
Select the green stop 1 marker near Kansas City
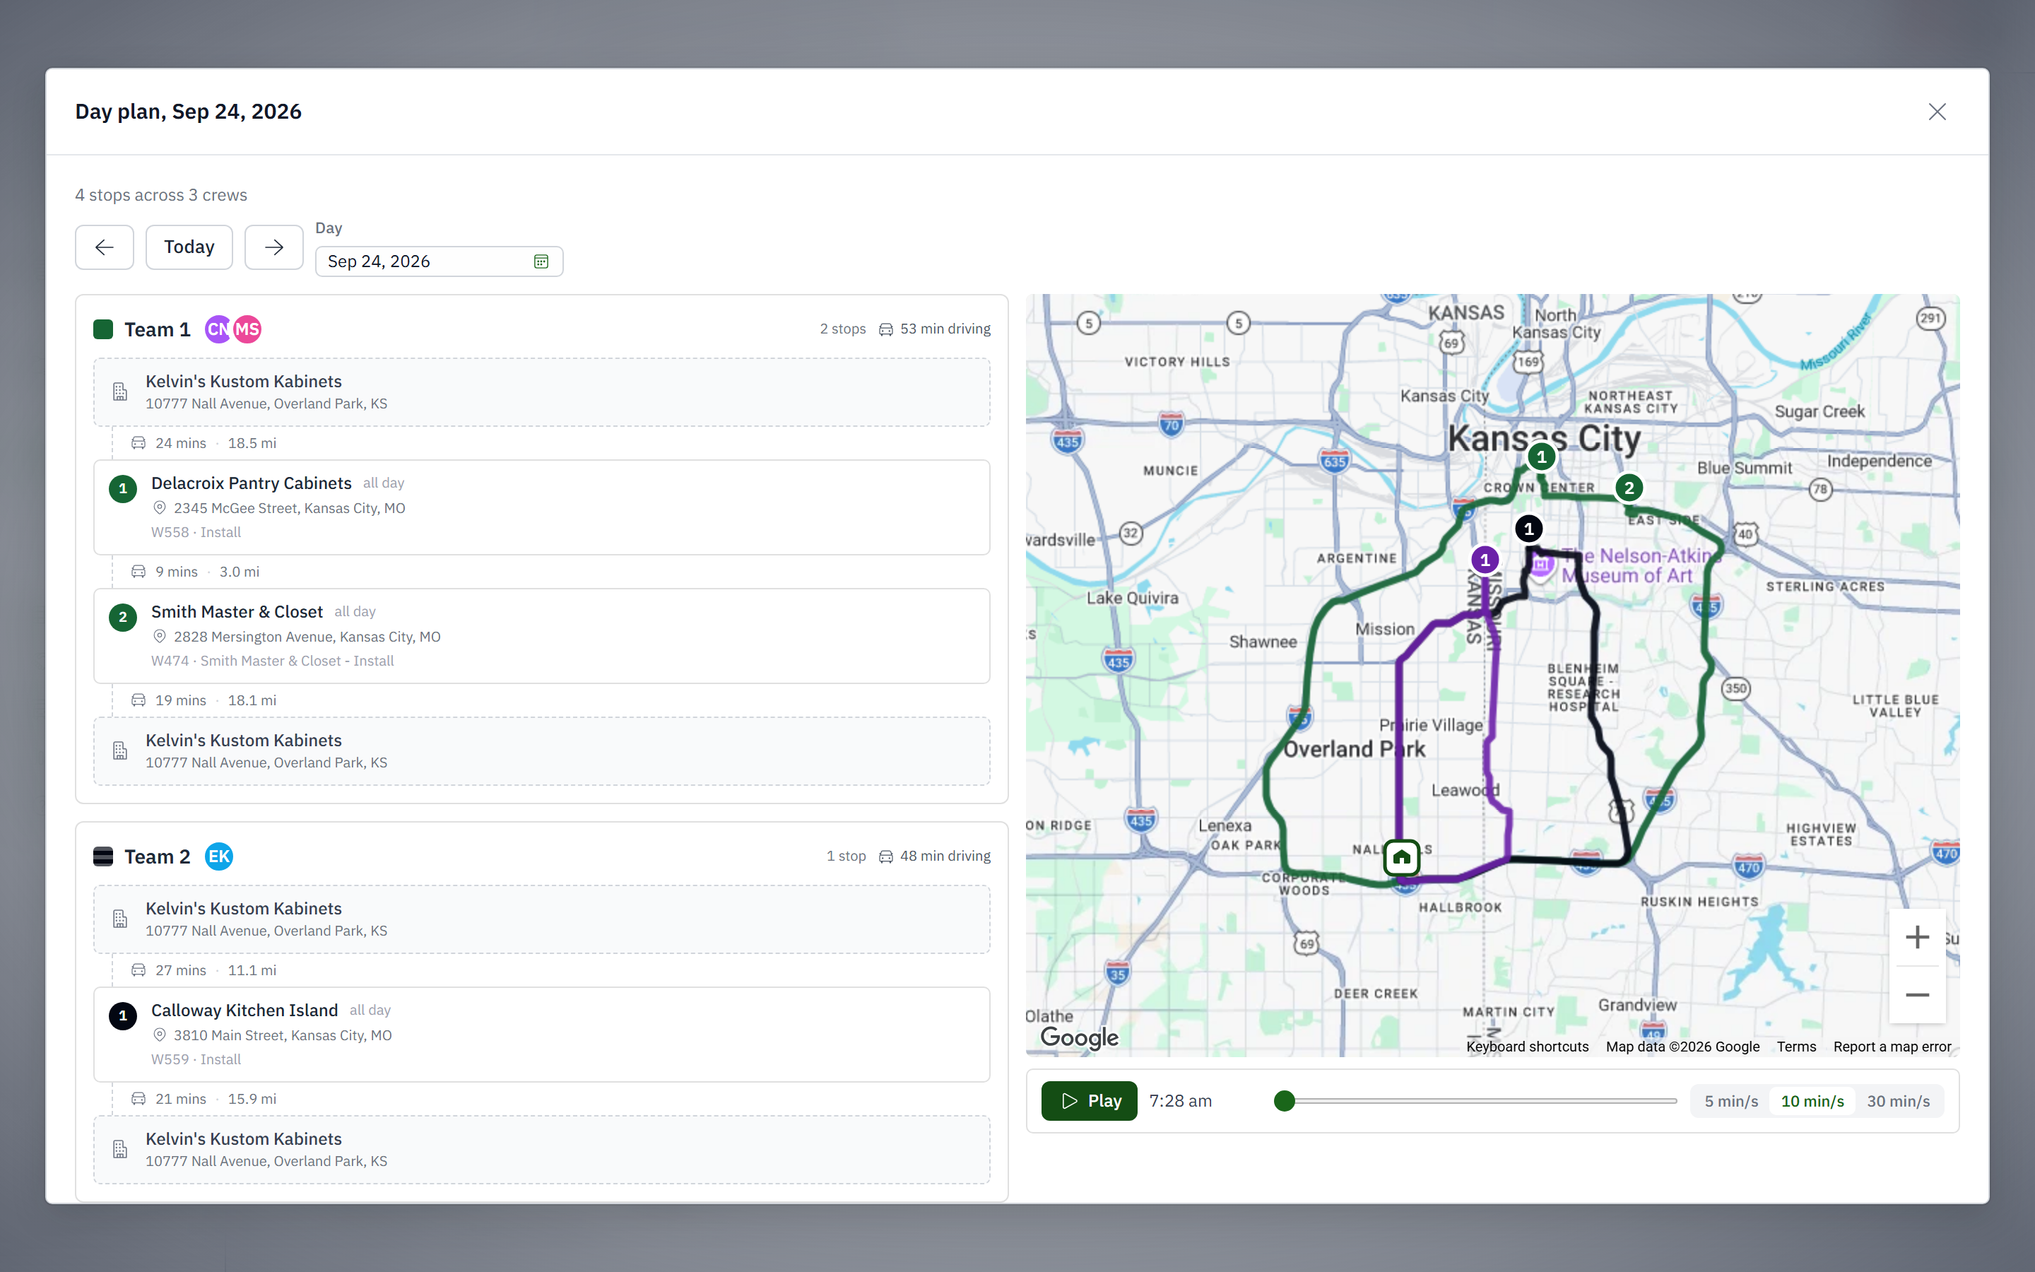(1540, 457)
